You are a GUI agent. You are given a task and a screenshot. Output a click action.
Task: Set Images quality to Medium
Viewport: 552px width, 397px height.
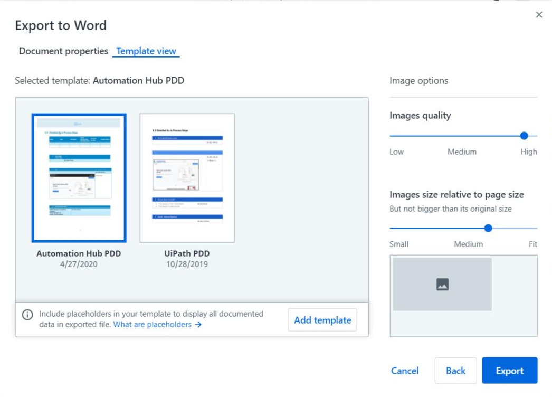(x=462, y=136)
